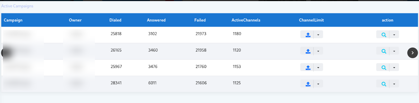The width and height of the screenshot is (419, 103).
Task: Expand ChannelLimit dropdown arrow in 1125 channels row
Action: coord(318,84)
